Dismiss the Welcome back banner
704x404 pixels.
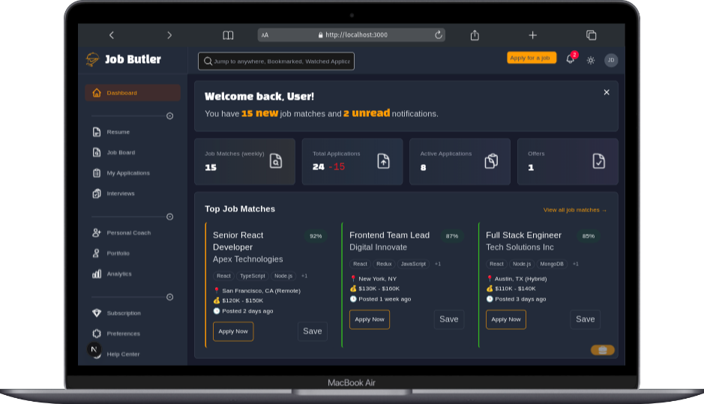point(607,92)
